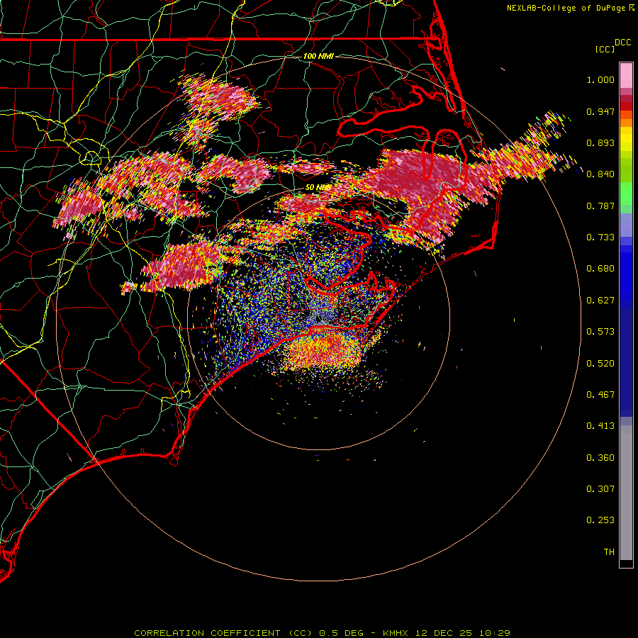Pick the gray color bar segment
This screenshot has height=638, width=638.
(626, 493)
